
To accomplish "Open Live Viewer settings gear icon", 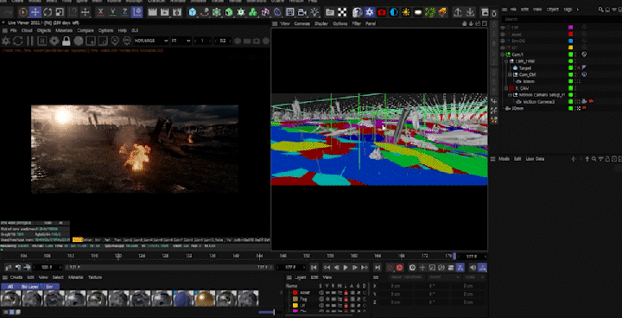I will tap(54, 41).
